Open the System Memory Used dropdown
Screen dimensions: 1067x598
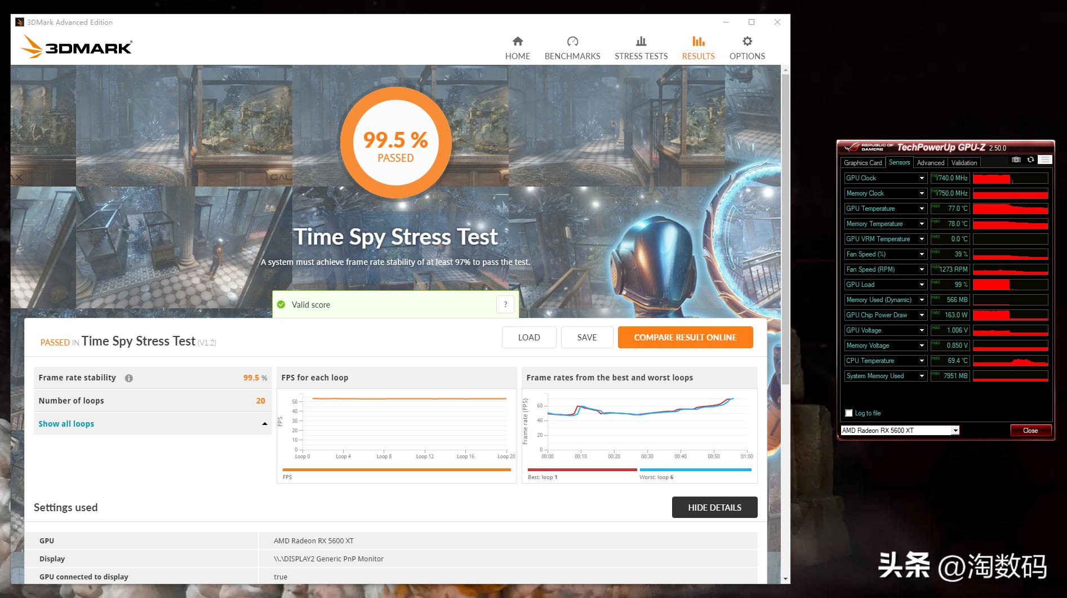[922, 376]
